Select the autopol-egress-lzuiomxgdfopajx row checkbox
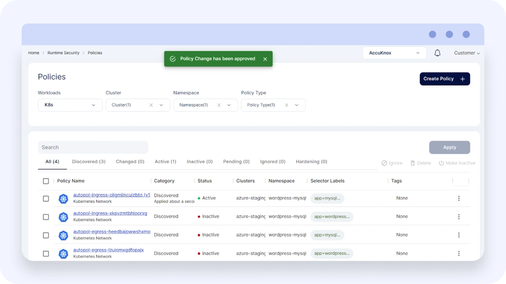Viewport: 506px width, 284px height. [x=46, y=254]
